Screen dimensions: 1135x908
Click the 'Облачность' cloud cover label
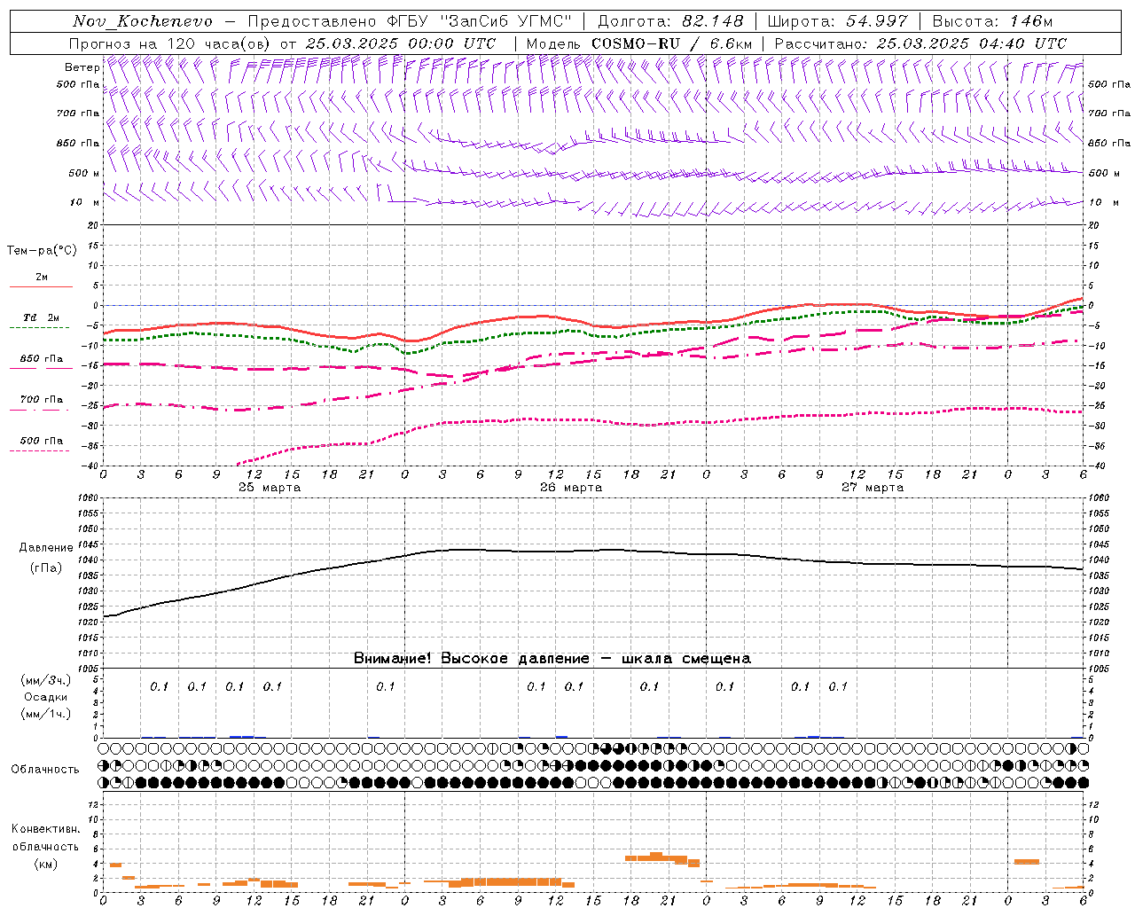tap(45, 770)
